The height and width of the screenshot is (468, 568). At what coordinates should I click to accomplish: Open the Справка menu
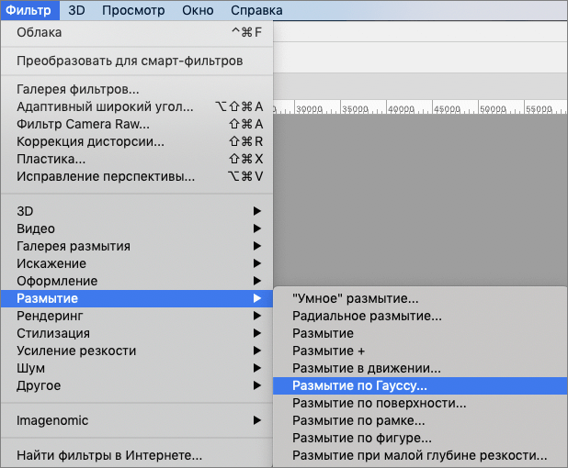(256, 10)
